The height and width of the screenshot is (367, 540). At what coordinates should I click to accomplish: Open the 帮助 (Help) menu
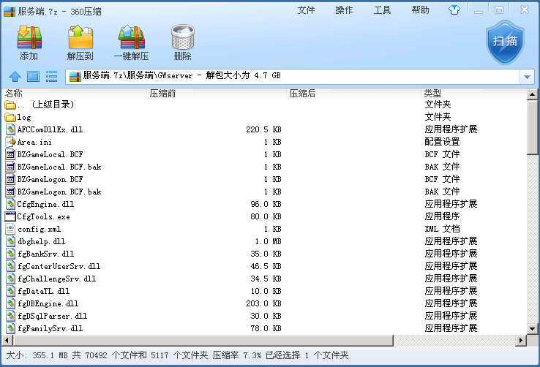click(x=420, y=10)
